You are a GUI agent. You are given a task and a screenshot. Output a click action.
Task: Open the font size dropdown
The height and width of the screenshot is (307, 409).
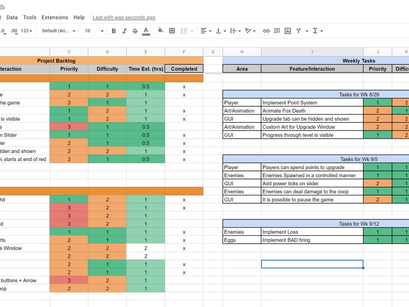click(x=94, y=31)
